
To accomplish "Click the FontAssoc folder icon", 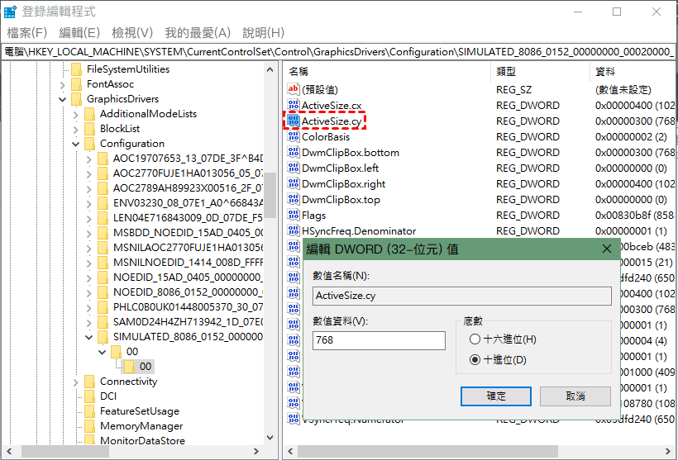I will [x=76, y=83].
